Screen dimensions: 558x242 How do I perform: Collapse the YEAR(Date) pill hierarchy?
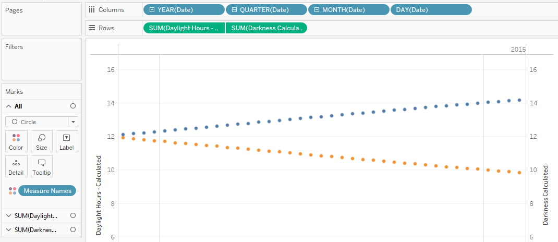(152, 10)
